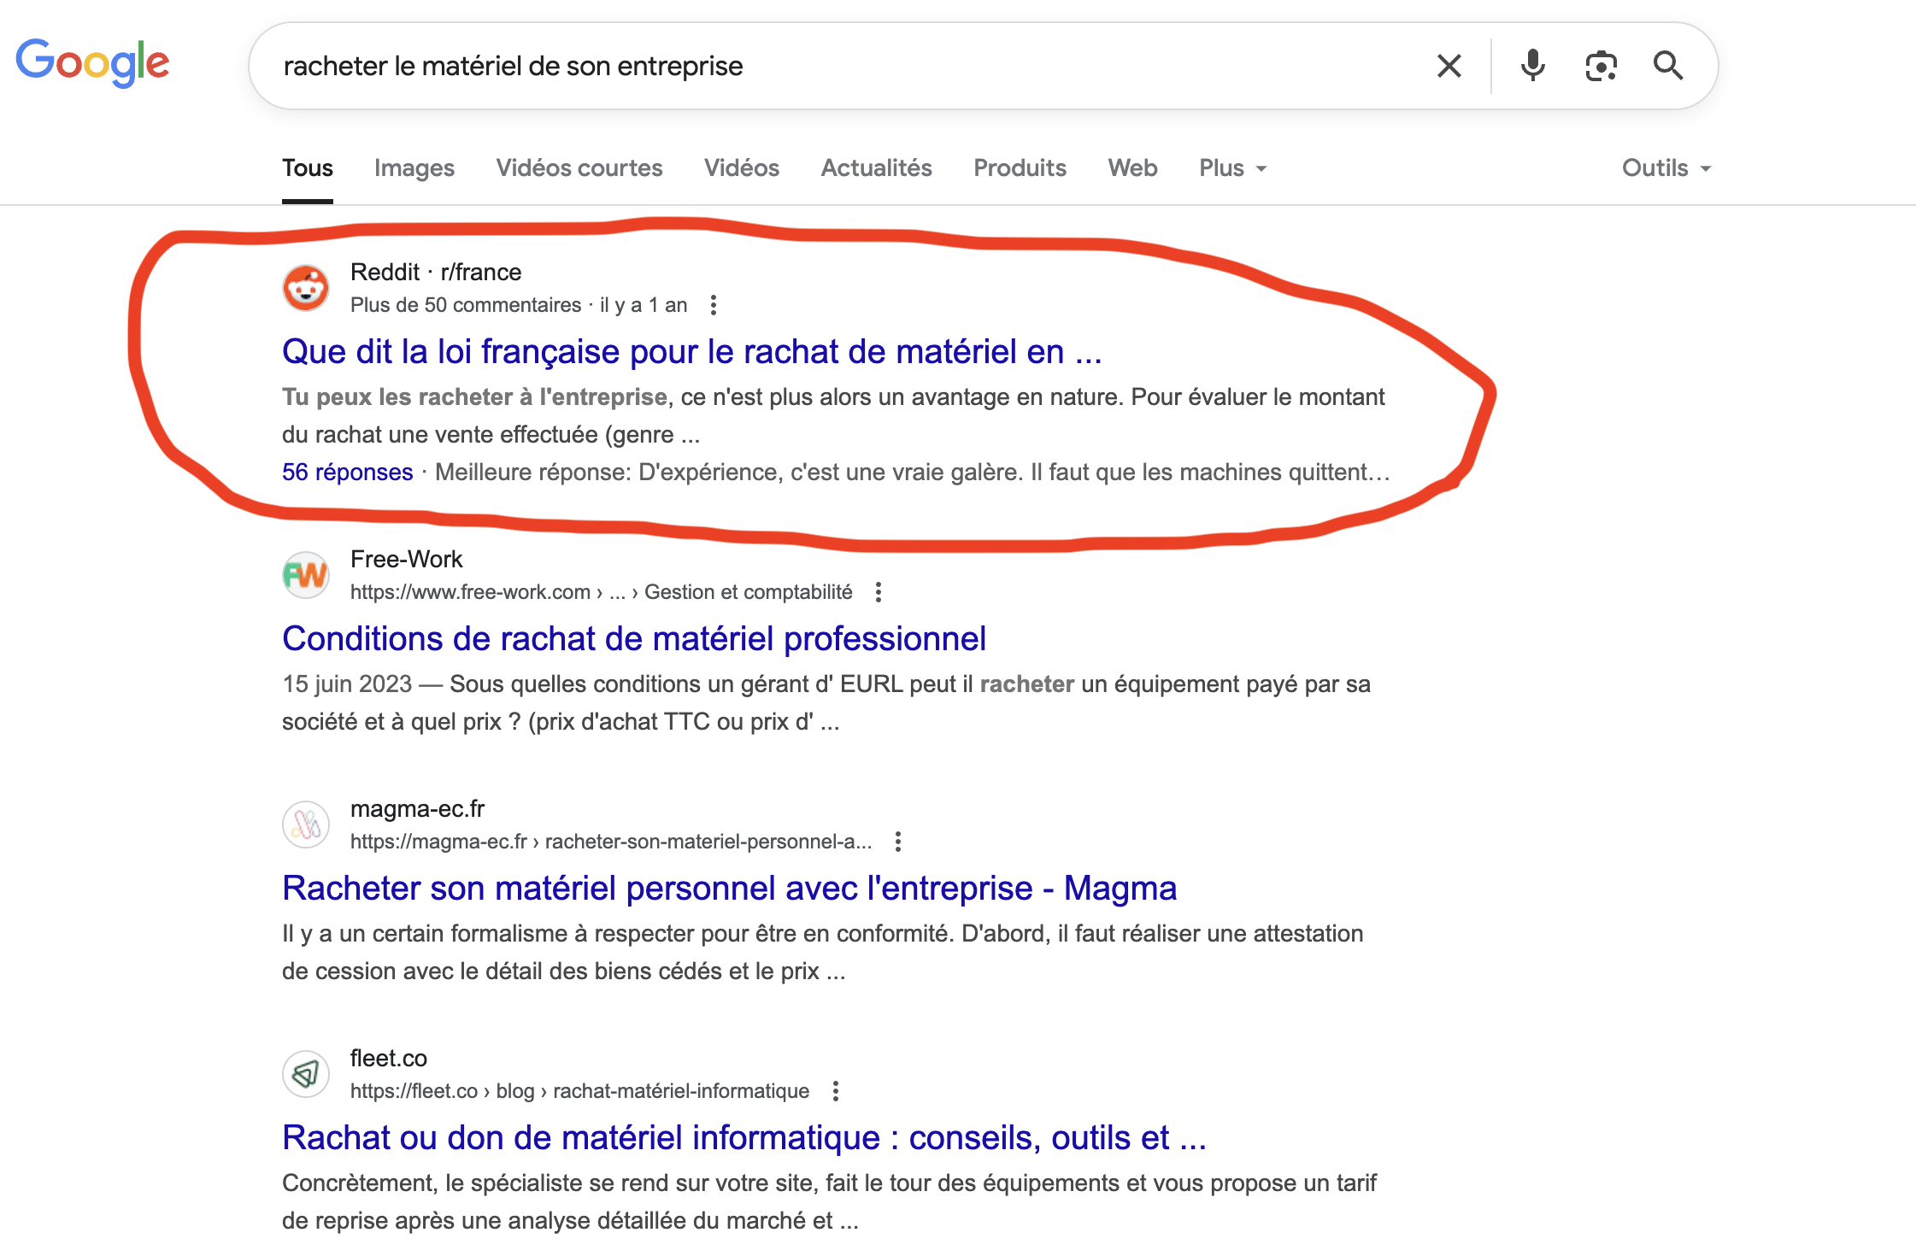Click the Reddit favicon on the first result
Viewport: 1916px width, 1256px height.
point(305,288)
